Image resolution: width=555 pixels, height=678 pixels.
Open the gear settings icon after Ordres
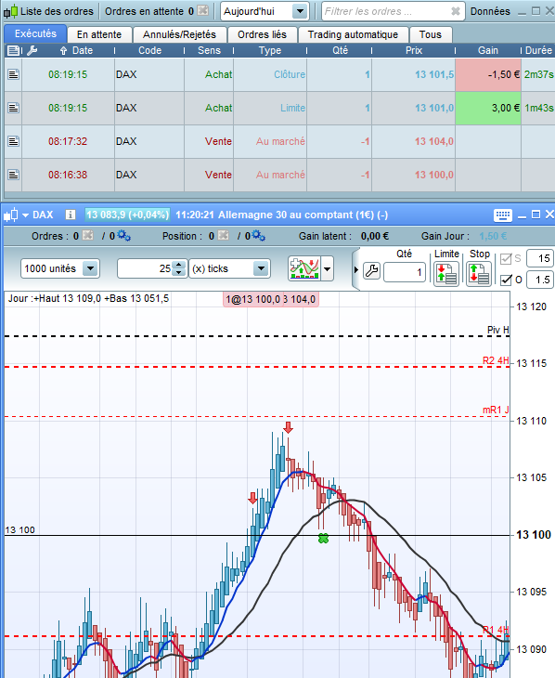pos(123,236)
